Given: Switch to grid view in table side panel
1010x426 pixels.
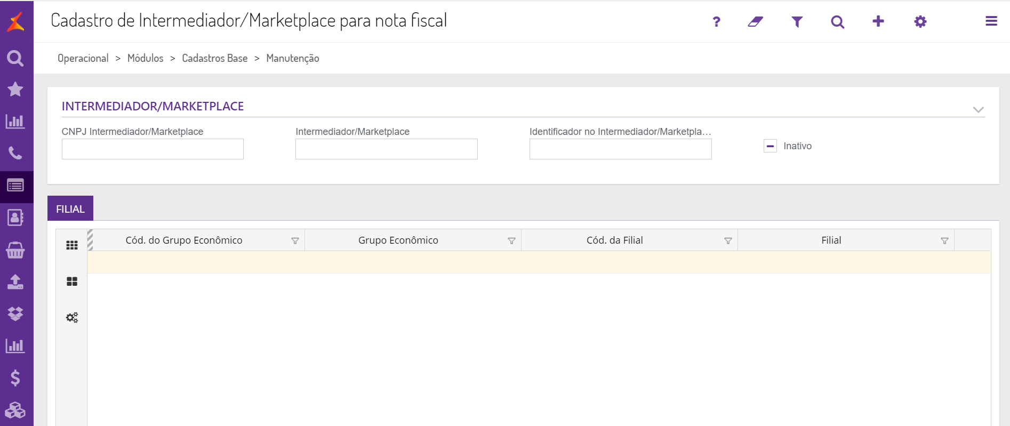Looking at the screenshot, I should pyautogui.click(x=72, y=245).
